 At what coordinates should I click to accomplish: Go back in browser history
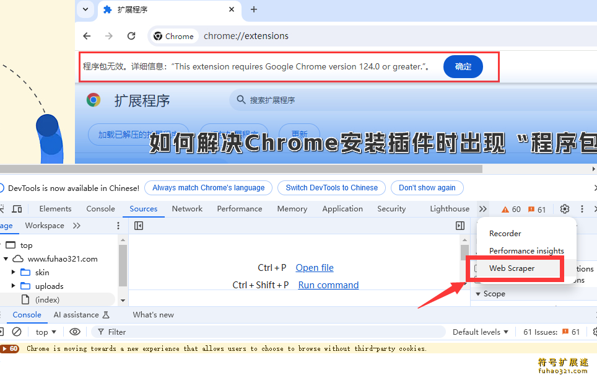87,36
